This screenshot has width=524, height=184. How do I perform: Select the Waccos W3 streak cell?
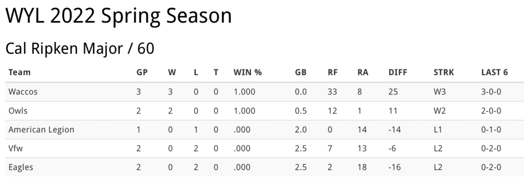(440, 92)
